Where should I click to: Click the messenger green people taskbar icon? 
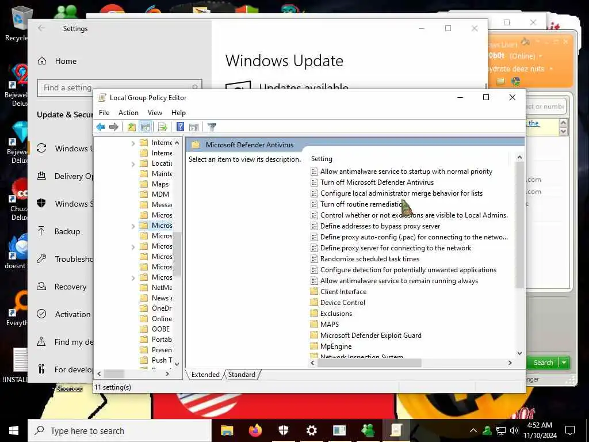pos(368,430)
